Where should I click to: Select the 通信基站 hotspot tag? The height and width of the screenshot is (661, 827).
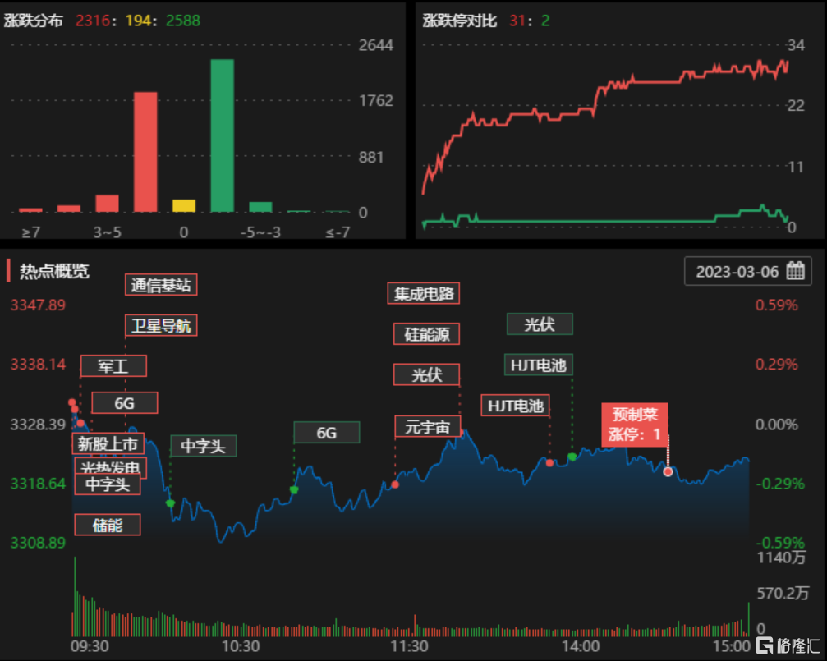pos(161,285)
